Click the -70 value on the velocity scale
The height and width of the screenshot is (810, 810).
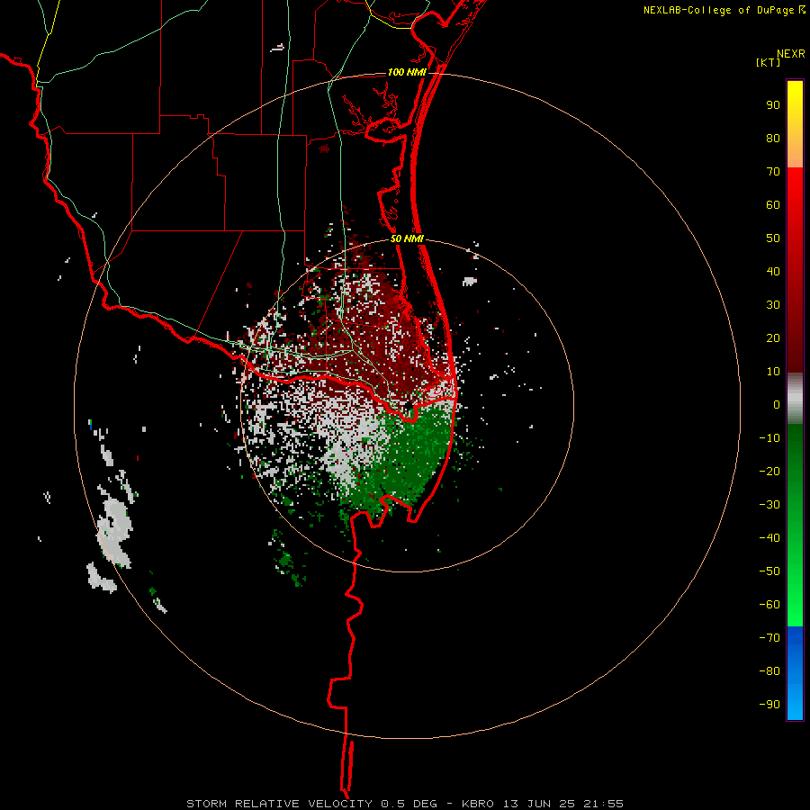pos(769,638)
